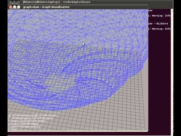Click the terminal text '--dijkstra'

161,23
